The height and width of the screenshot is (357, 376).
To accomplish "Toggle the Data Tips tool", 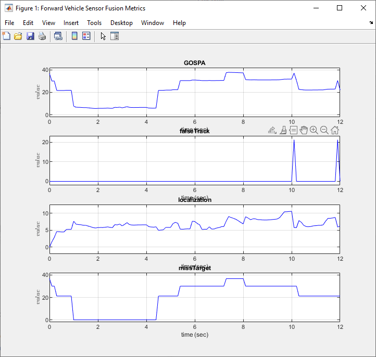I will pos(293,130).
